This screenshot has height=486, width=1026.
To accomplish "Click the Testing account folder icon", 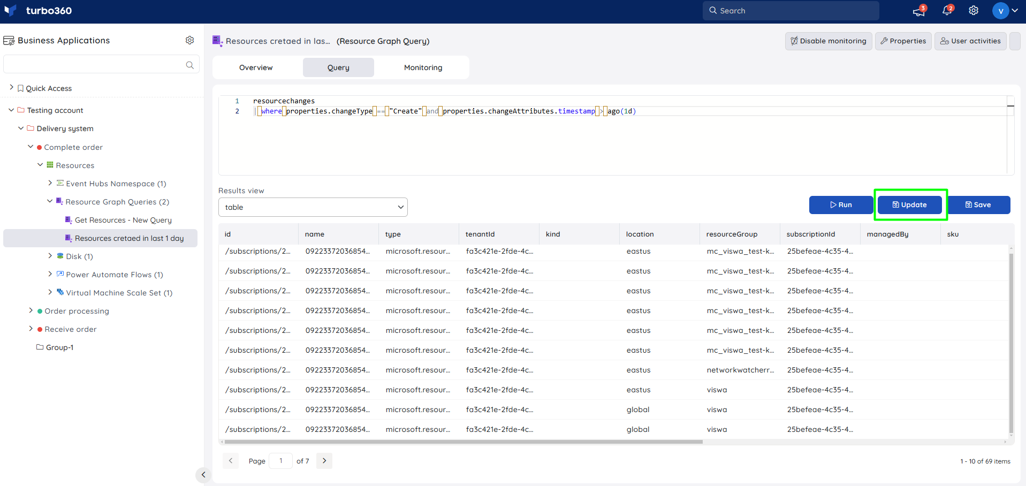I will [x=21, y=110].
